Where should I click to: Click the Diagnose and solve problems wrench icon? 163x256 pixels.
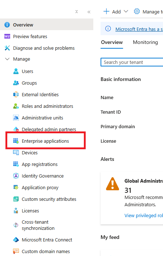click(x=7, y=48)
